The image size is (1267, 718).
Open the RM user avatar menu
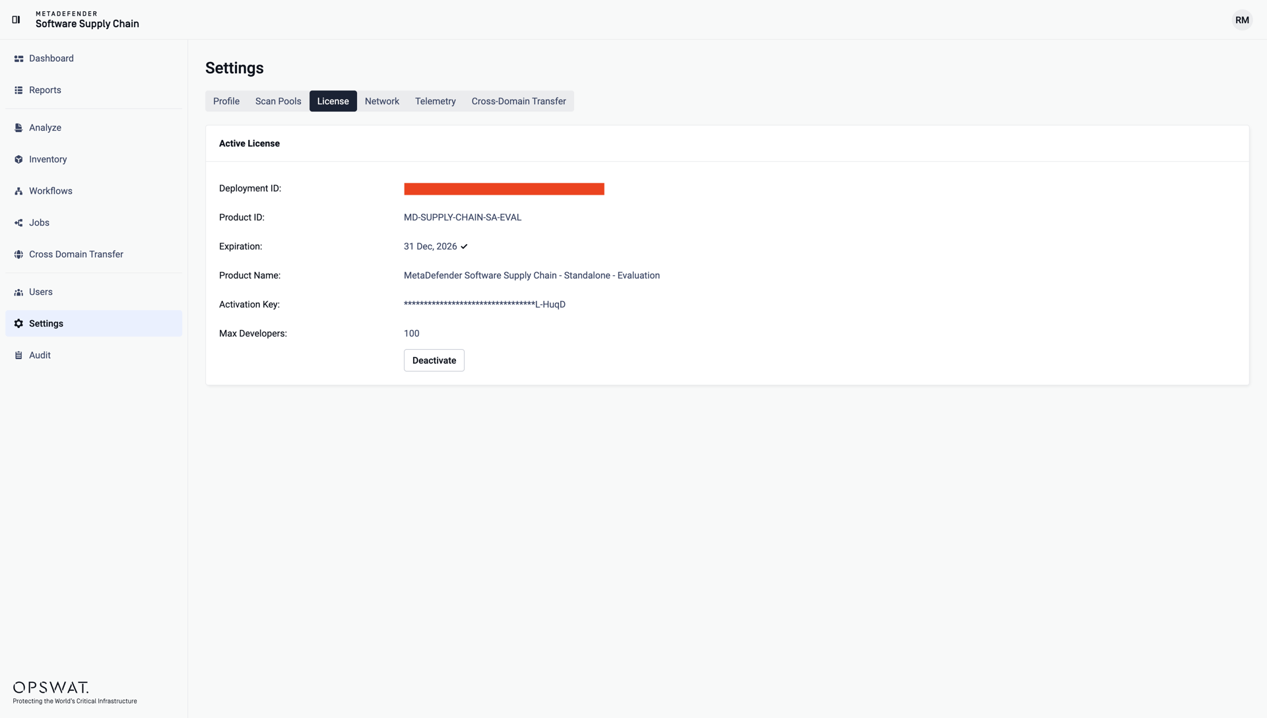[x=1242, y=20]
